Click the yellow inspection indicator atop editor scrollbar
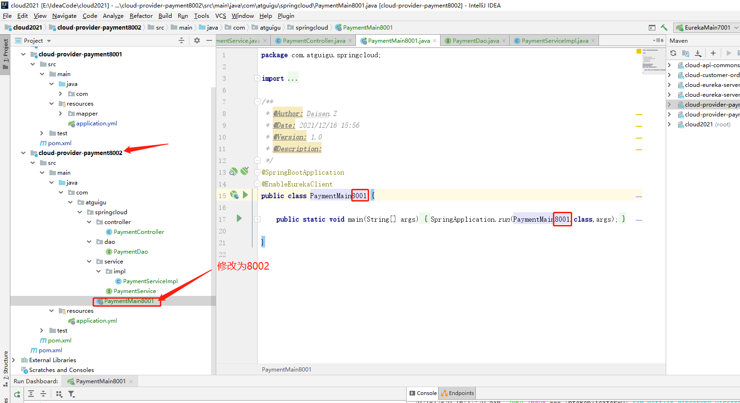Image resolution: width=740 pixels, height=403 pixels. [x=638, y=51]
